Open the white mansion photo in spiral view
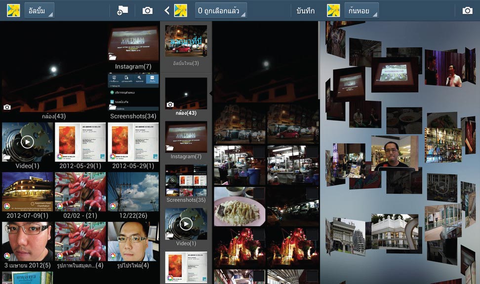 (x=395, y=231)
